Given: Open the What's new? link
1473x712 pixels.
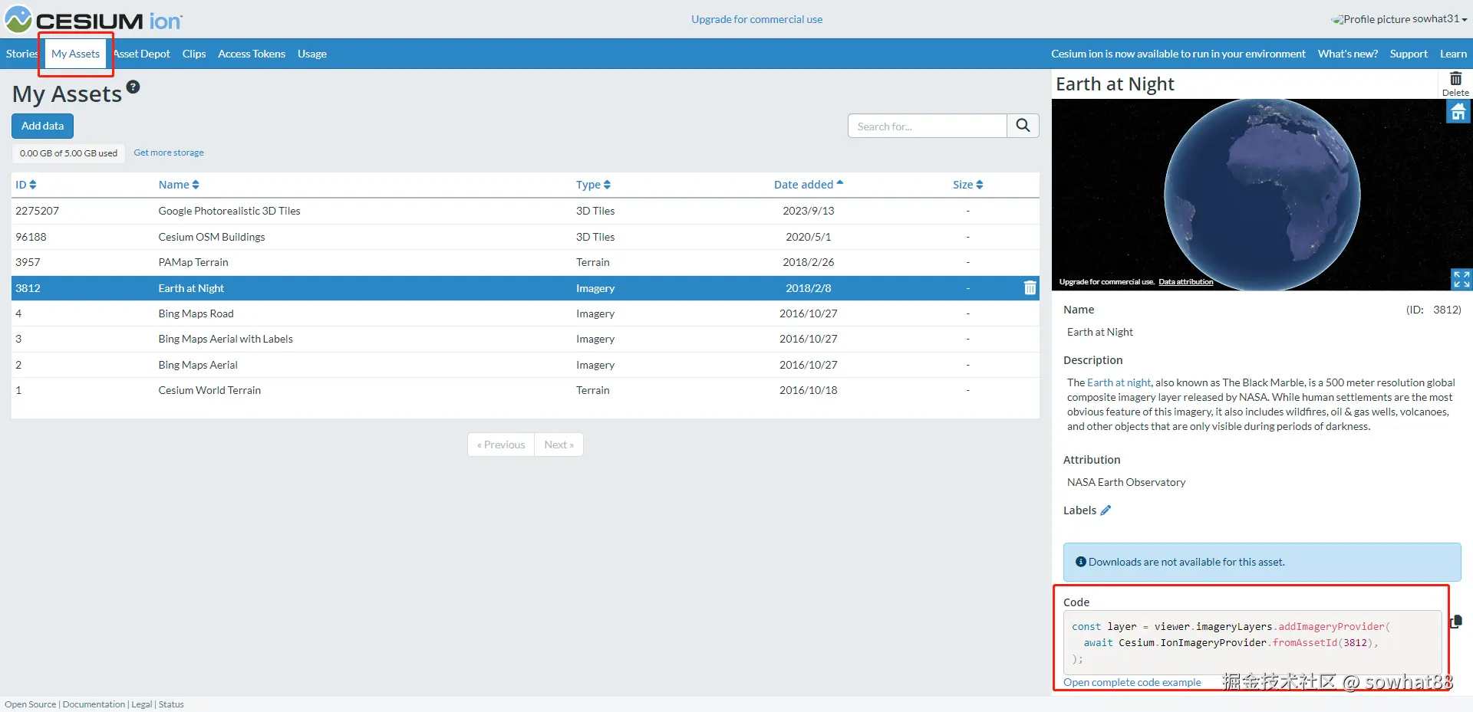Looking at the screenshot, I should click(1348, 54).
